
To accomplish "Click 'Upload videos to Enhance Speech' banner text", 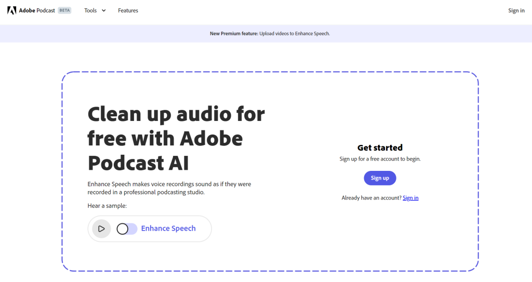I will pyautogui.click(x=295, y=33).
